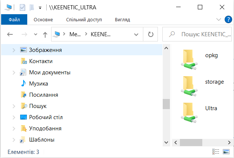
Task: Click the navigation pane vertical scrollbar thumb
Action: (166, 104)
